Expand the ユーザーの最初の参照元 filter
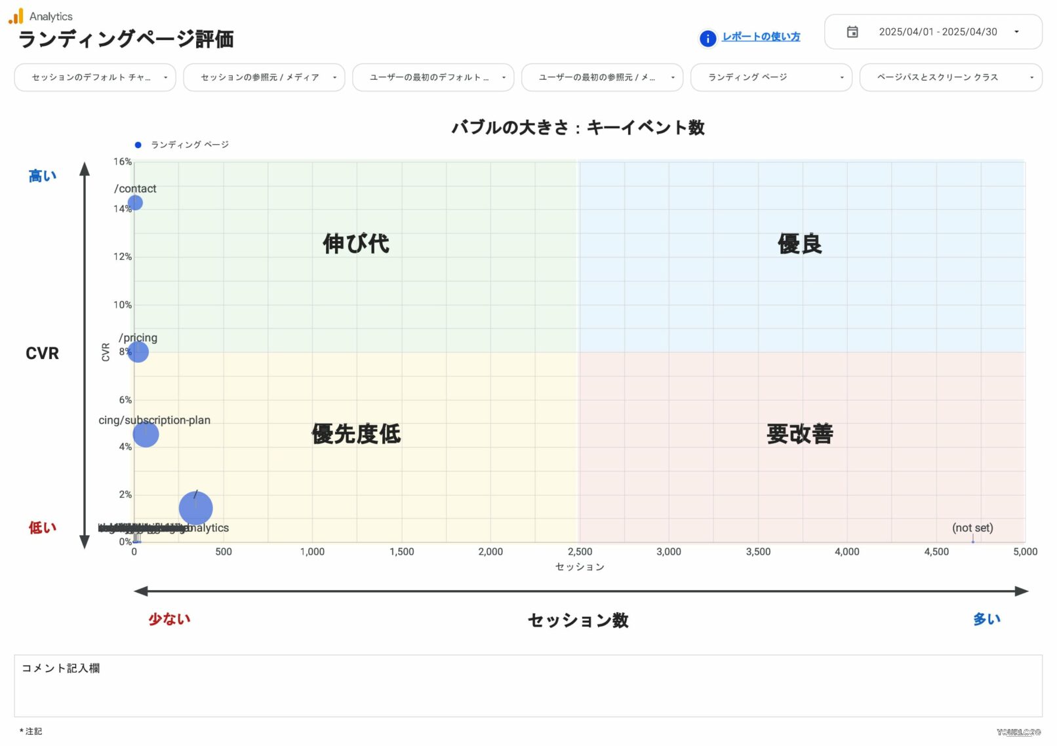The height and width of the screenshot is (746, 1057). [601, 77]
